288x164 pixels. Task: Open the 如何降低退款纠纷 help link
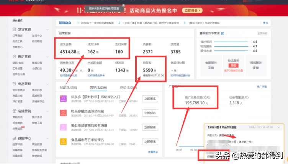(x=180, y=75)
